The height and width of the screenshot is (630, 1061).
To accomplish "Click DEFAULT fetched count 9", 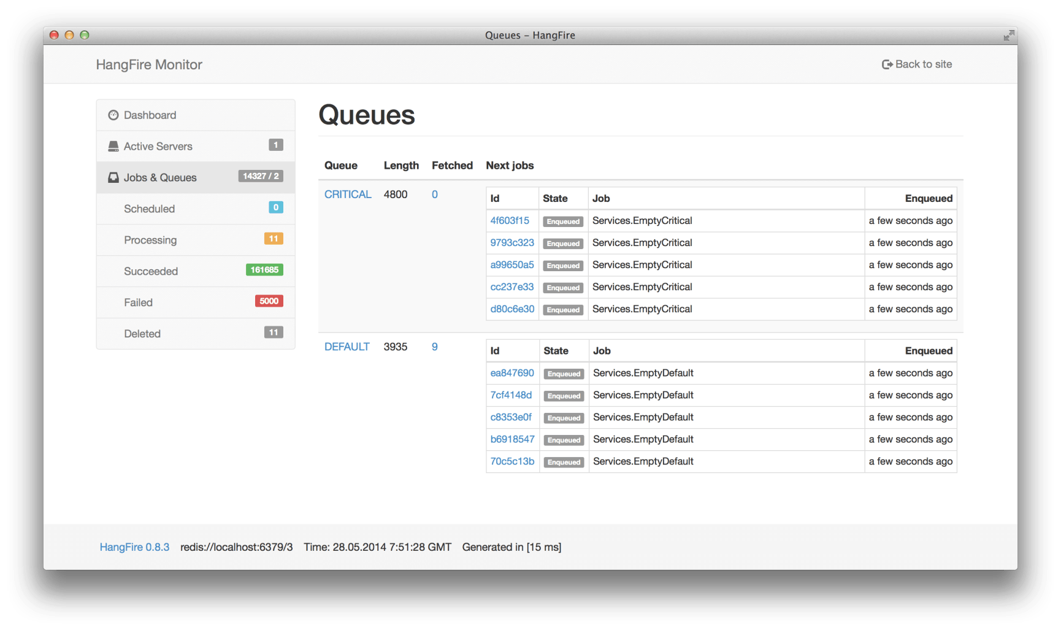I will pyautogui.click(x=435, y=347).
